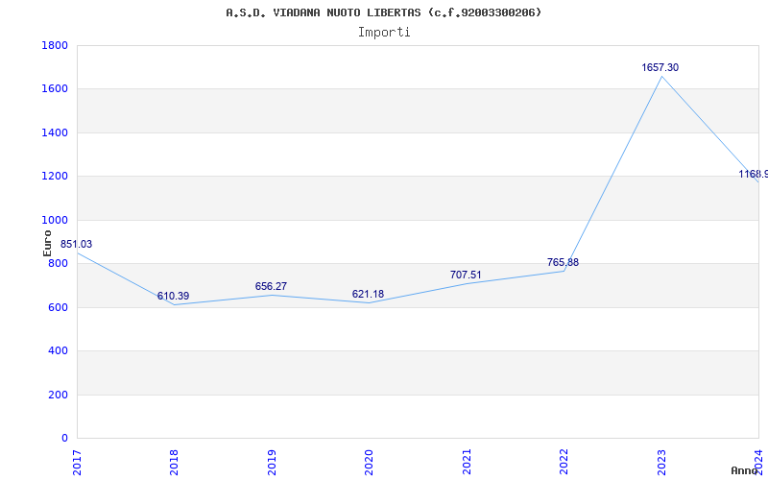Select the 656.27 data label

click(x=271, y=286)
